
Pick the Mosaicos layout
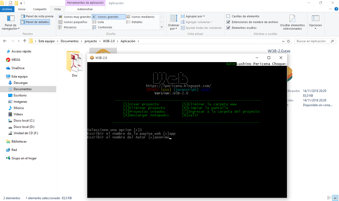click(68, 27)
